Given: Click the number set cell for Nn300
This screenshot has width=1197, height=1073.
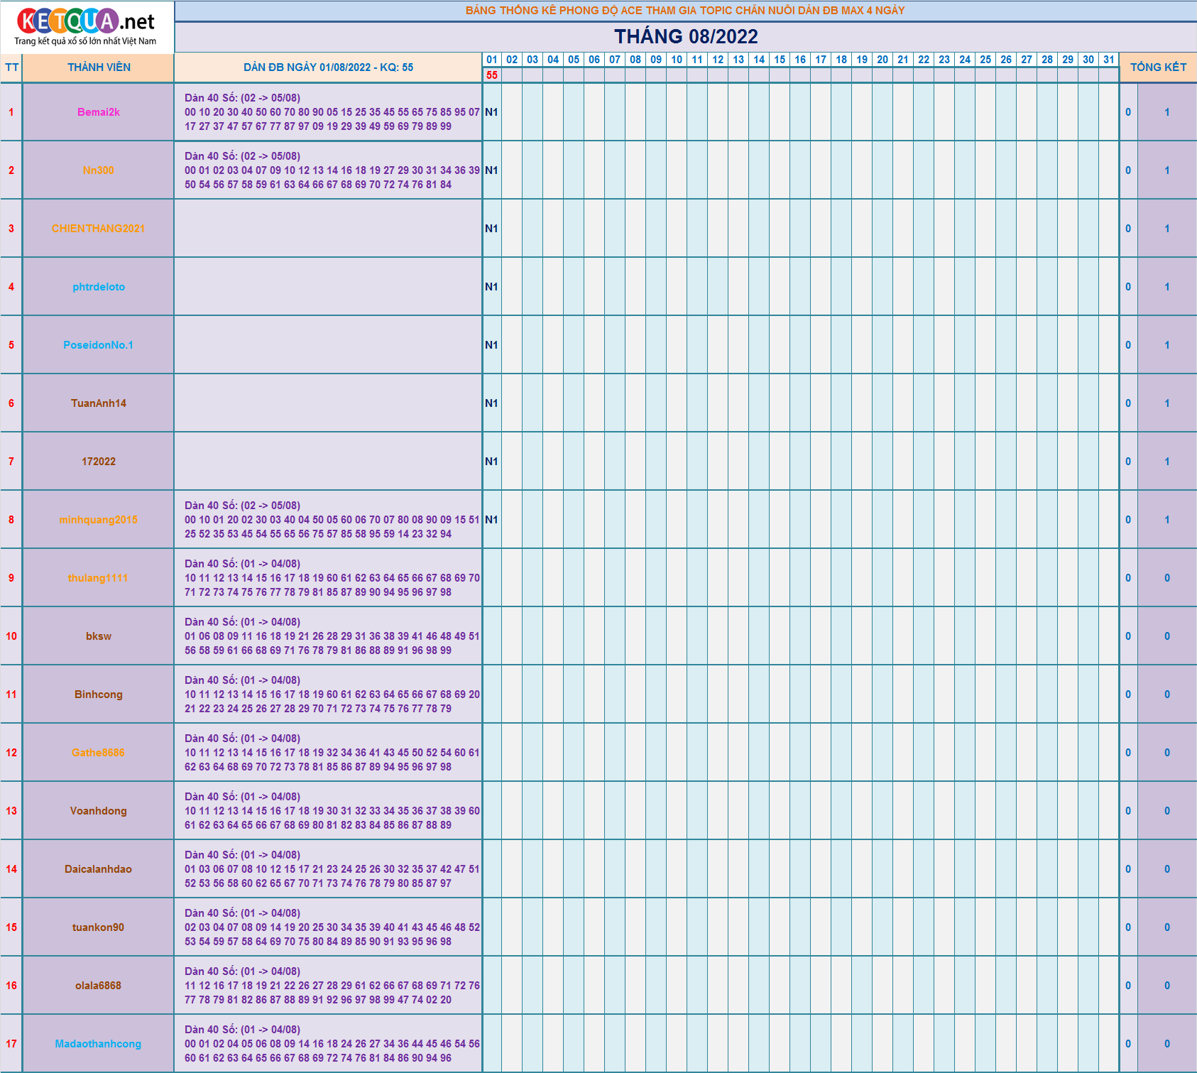Looking at the screenshot, I should 328,170.
